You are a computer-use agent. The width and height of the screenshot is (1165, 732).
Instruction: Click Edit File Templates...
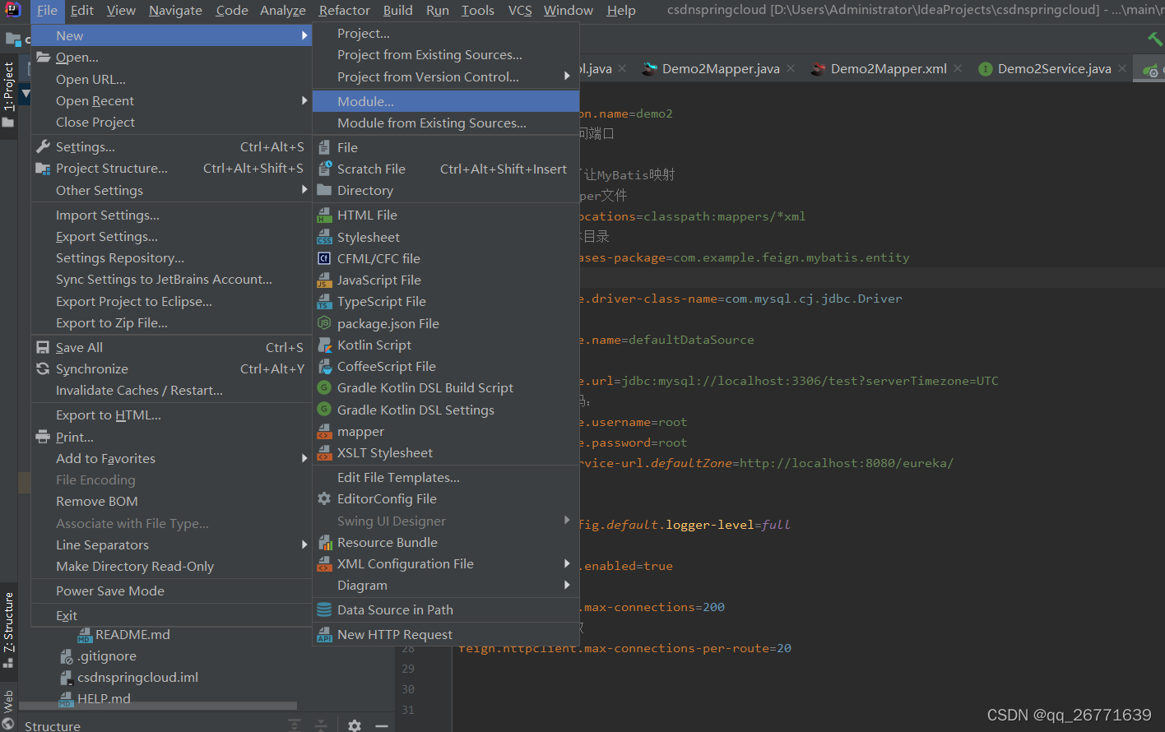click(446, 477)
